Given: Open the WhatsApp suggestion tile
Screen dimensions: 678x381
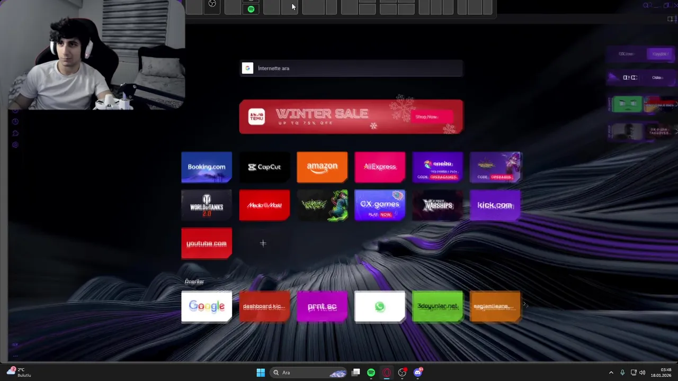Looking at the screenshot, I should point(380,306).
